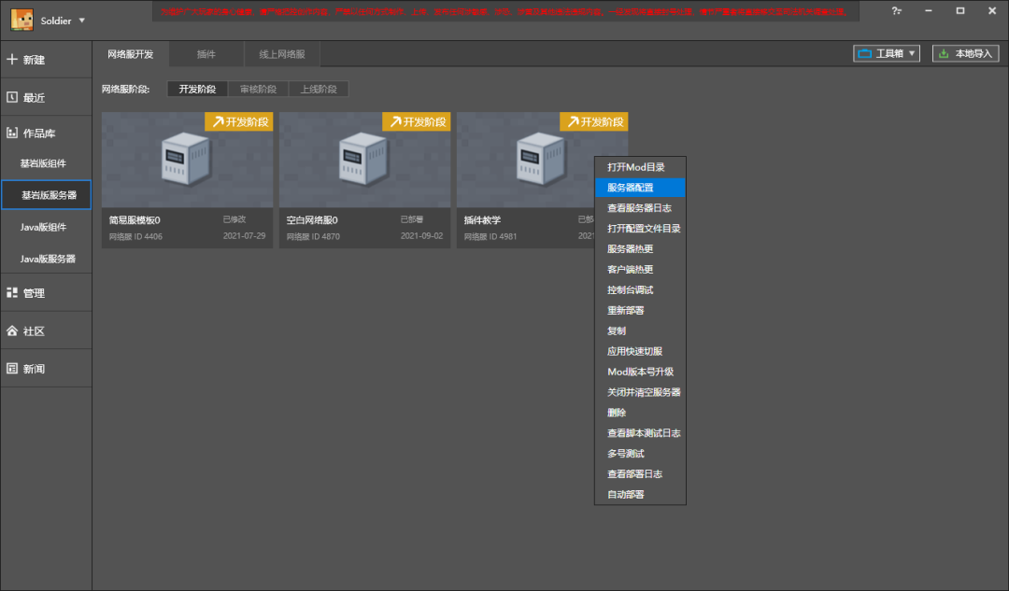Click the 本地导入 import button

coord(965,54)
